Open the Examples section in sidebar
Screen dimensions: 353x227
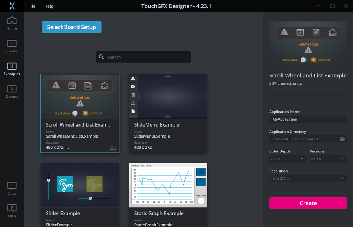pos(12,69)
